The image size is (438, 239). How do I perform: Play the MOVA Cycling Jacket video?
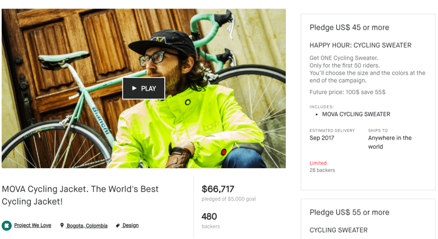coord(144,88)
